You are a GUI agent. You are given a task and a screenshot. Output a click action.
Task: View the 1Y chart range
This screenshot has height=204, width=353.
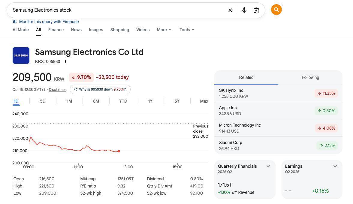pos(150,101)
